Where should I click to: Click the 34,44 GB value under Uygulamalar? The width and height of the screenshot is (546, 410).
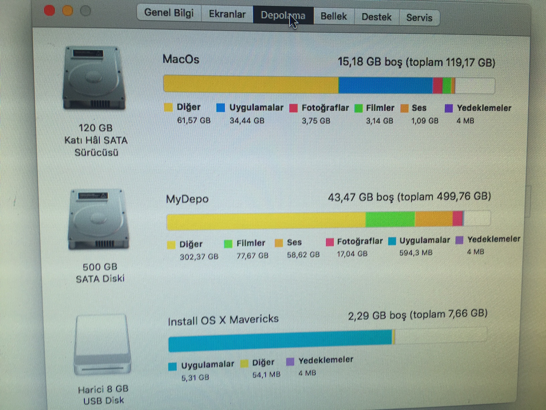point(247,121)
